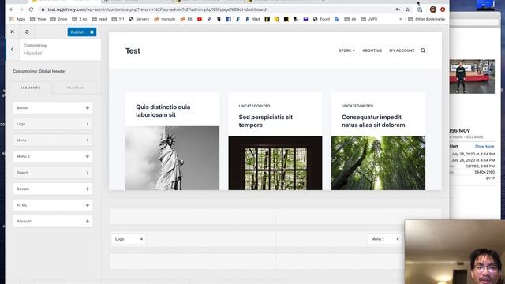Add the Account element with its plus icon
505x284 pixels.
(x=88, y=222)
